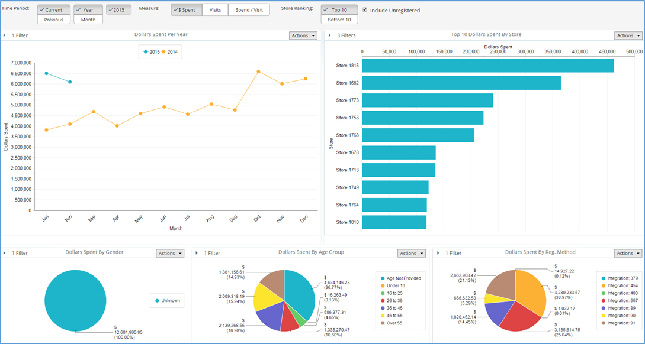Screen dimensions: 645x344
Task: Click the Unknown gender pie circle
Action: click(75, 300)
